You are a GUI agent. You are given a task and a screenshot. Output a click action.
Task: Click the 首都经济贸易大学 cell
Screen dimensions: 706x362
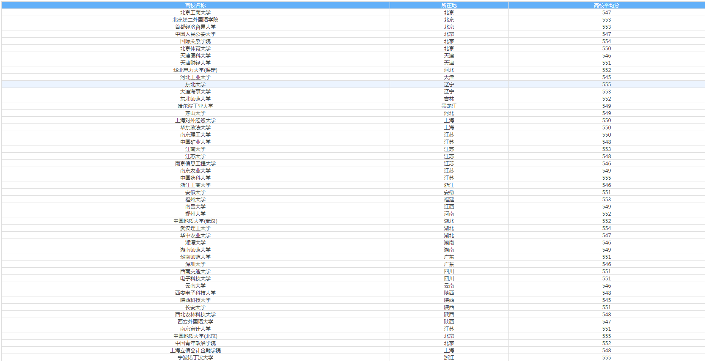click(x=195, y=27)
